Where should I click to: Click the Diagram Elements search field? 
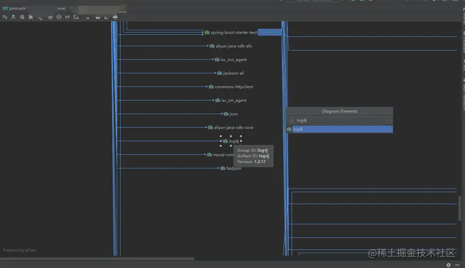[339, 120]
